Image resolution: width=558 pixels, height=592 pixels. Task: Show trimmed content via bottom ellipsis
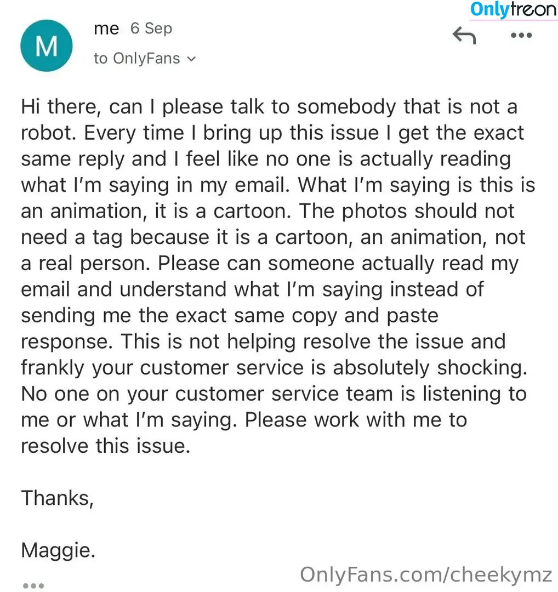32,585
